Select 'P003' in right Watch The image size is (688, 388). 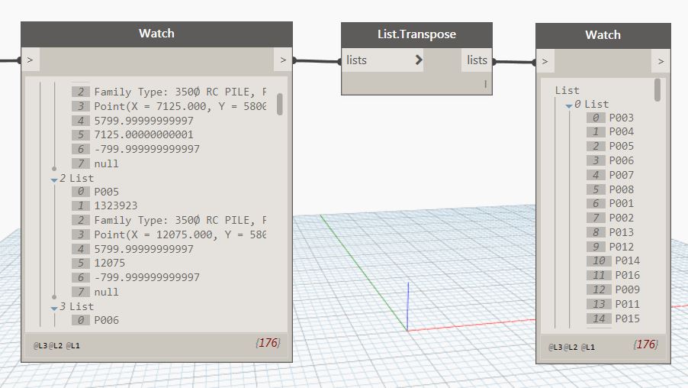click(x=622, y=118)
